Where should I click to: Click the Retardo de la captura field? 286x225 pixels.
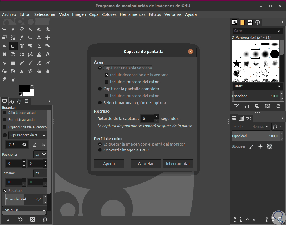pos(147,119)
